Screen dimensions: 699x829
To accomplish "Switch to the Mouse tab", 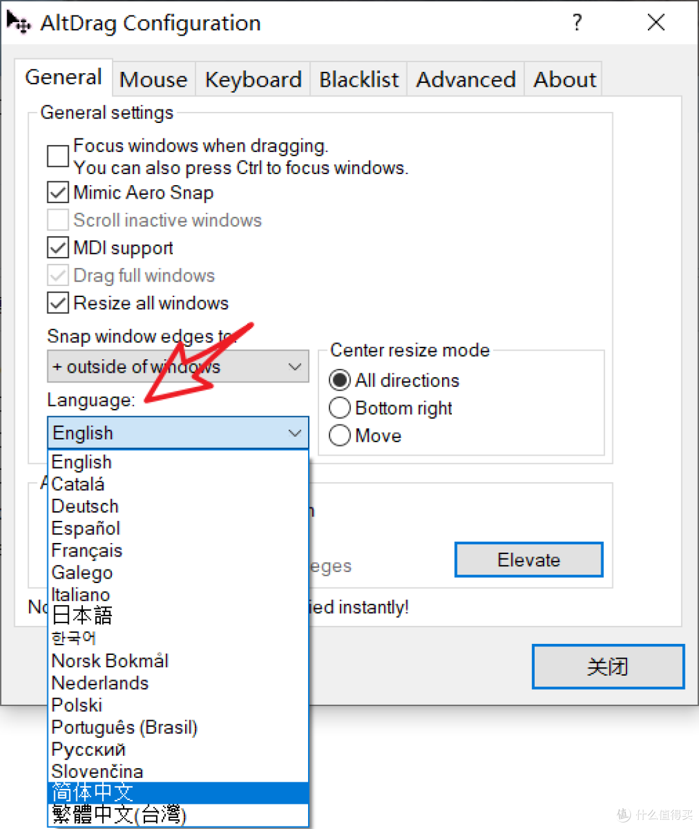I will tap(153, 80).
